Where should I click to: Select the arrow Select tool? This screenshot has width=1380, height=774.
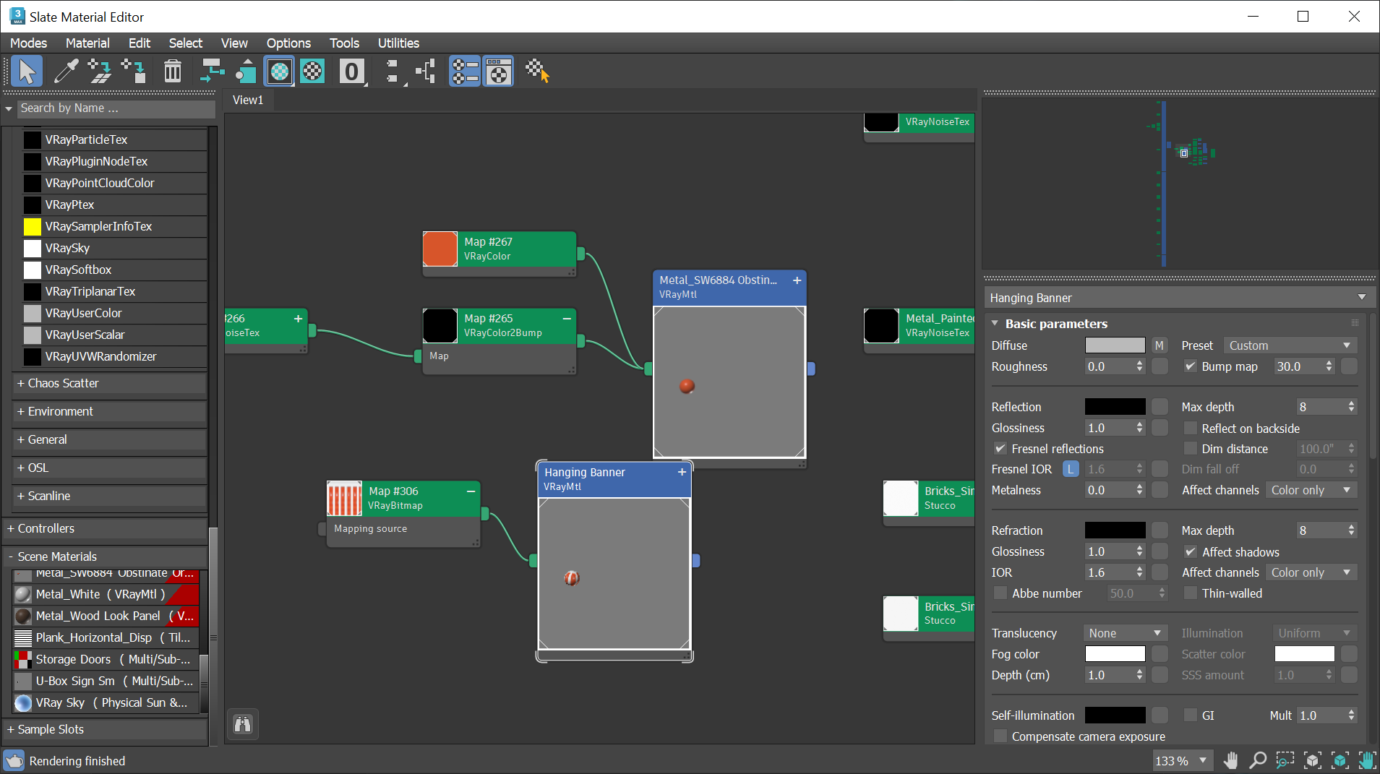(x=27, y=72)
